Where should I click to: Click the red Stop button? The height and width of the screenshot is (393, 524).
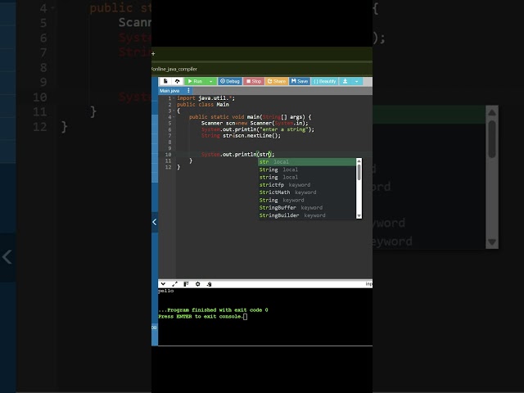tap(253, 82)
